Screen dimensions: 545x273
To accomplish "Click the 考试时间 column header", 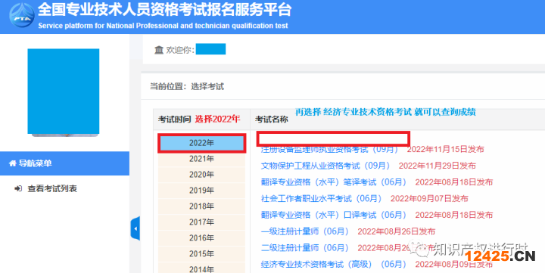I will (175, 119).
